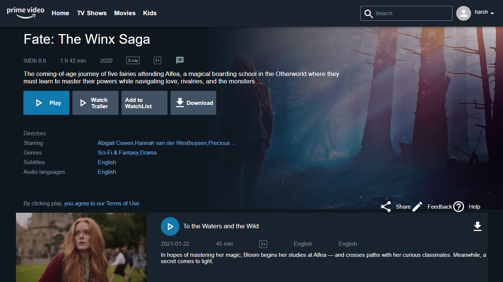Open the Movies section
Screen dimensions: 503x282
[x=125, y=13]
